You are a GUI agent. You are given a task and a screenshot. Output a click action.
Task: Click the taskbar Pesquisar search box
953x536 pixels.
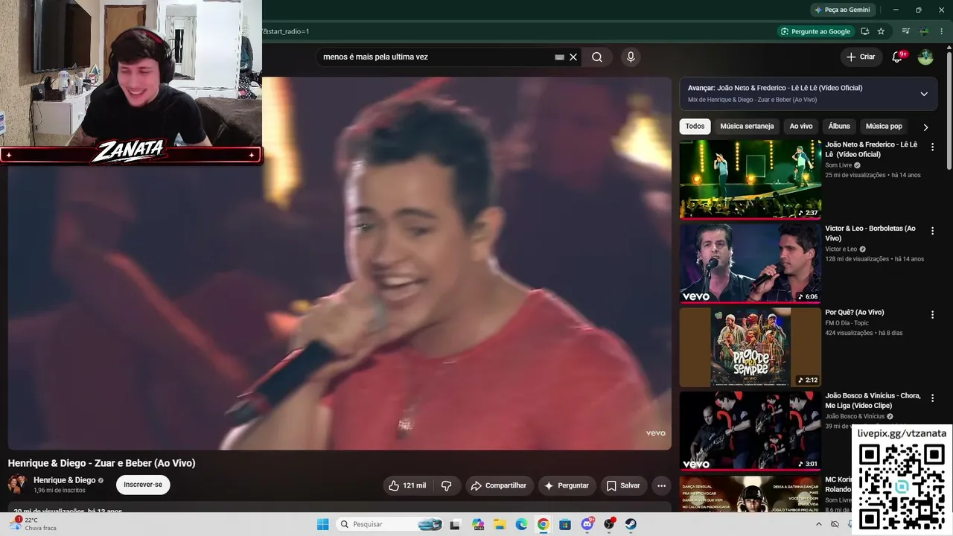tap(389, 524)
